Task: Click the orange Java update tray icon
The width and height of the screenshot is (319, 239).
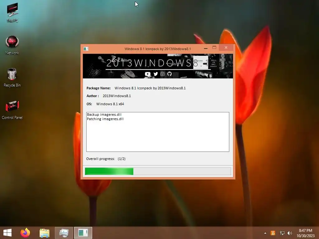Action: pos(273,233)
